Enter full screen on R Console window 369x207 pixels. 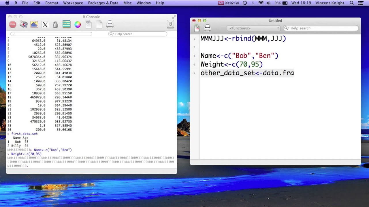[174, 17]
